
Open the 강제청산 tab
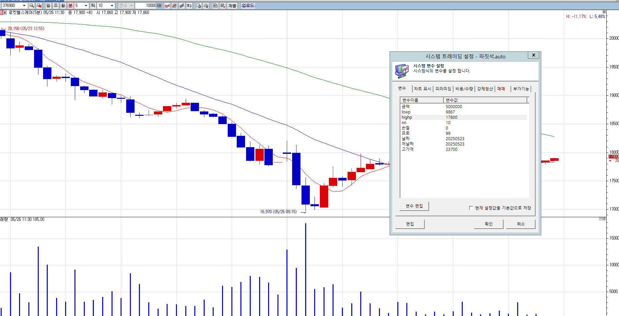pos(485,89)
